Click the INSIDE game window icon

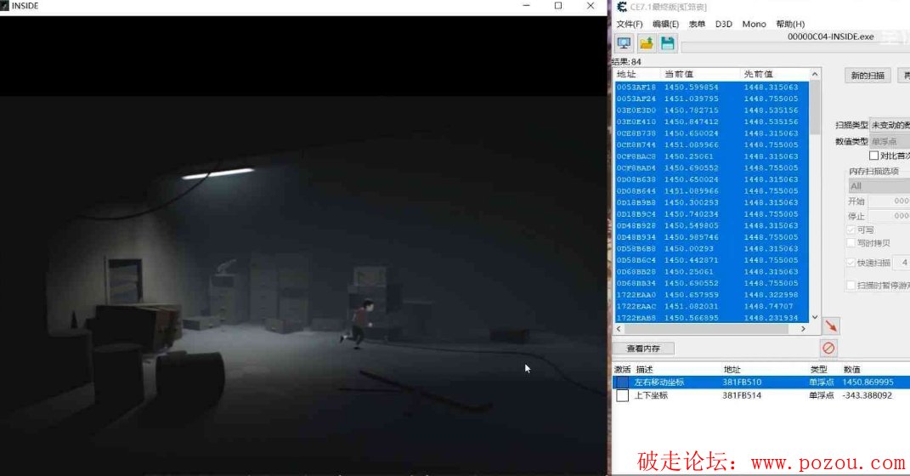(x=4, y=6)
